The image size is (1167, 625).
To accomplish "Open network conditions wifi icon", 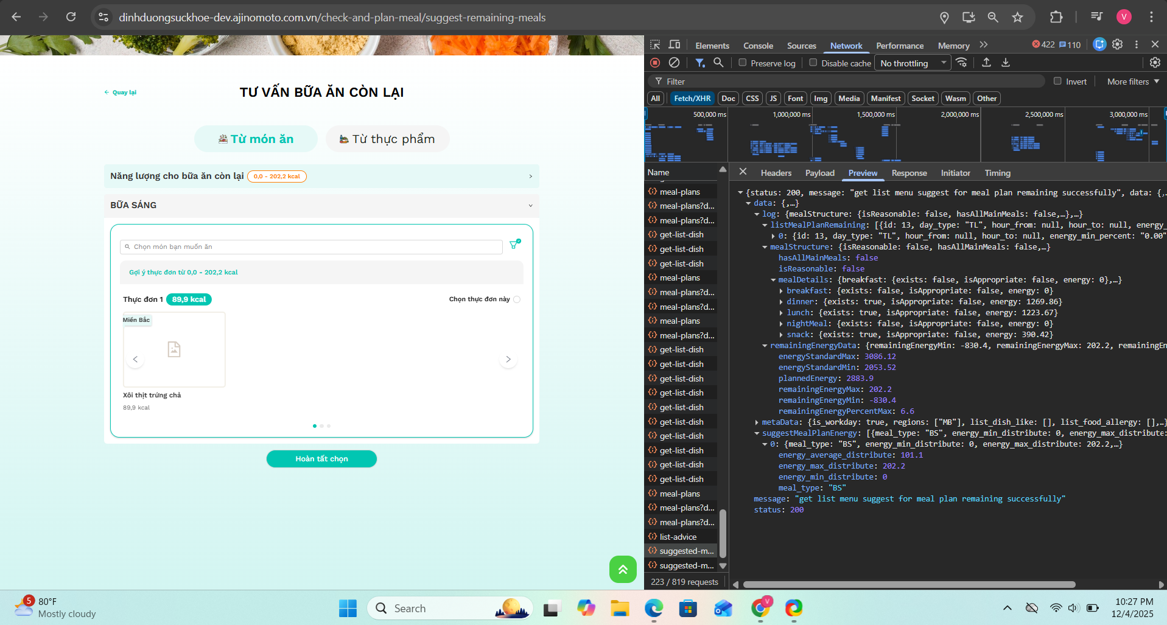I will pos(962,63).
